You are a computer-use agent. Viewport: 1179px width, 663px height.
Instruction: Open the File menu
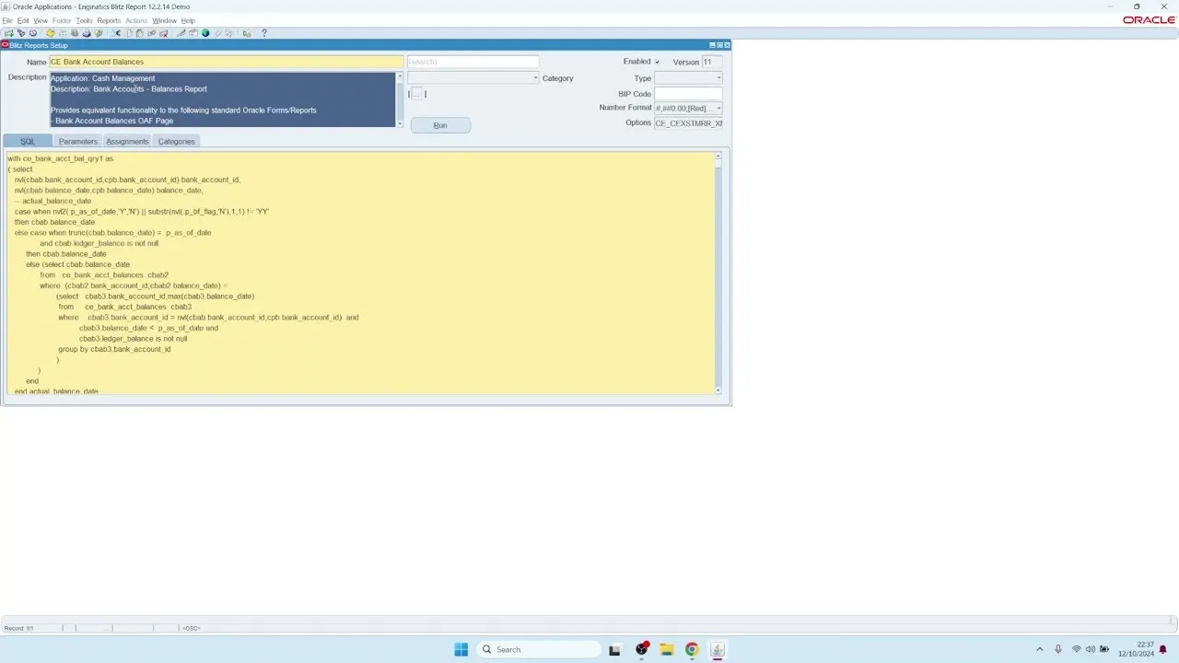[7, 20]
